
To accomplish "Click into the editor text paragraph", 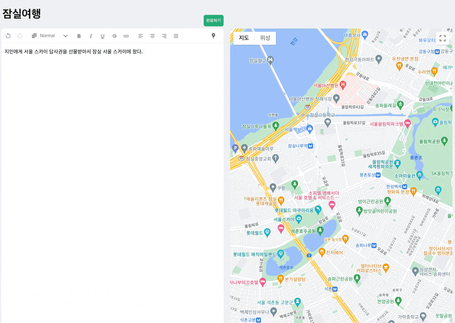I will (x=74, y=52).
